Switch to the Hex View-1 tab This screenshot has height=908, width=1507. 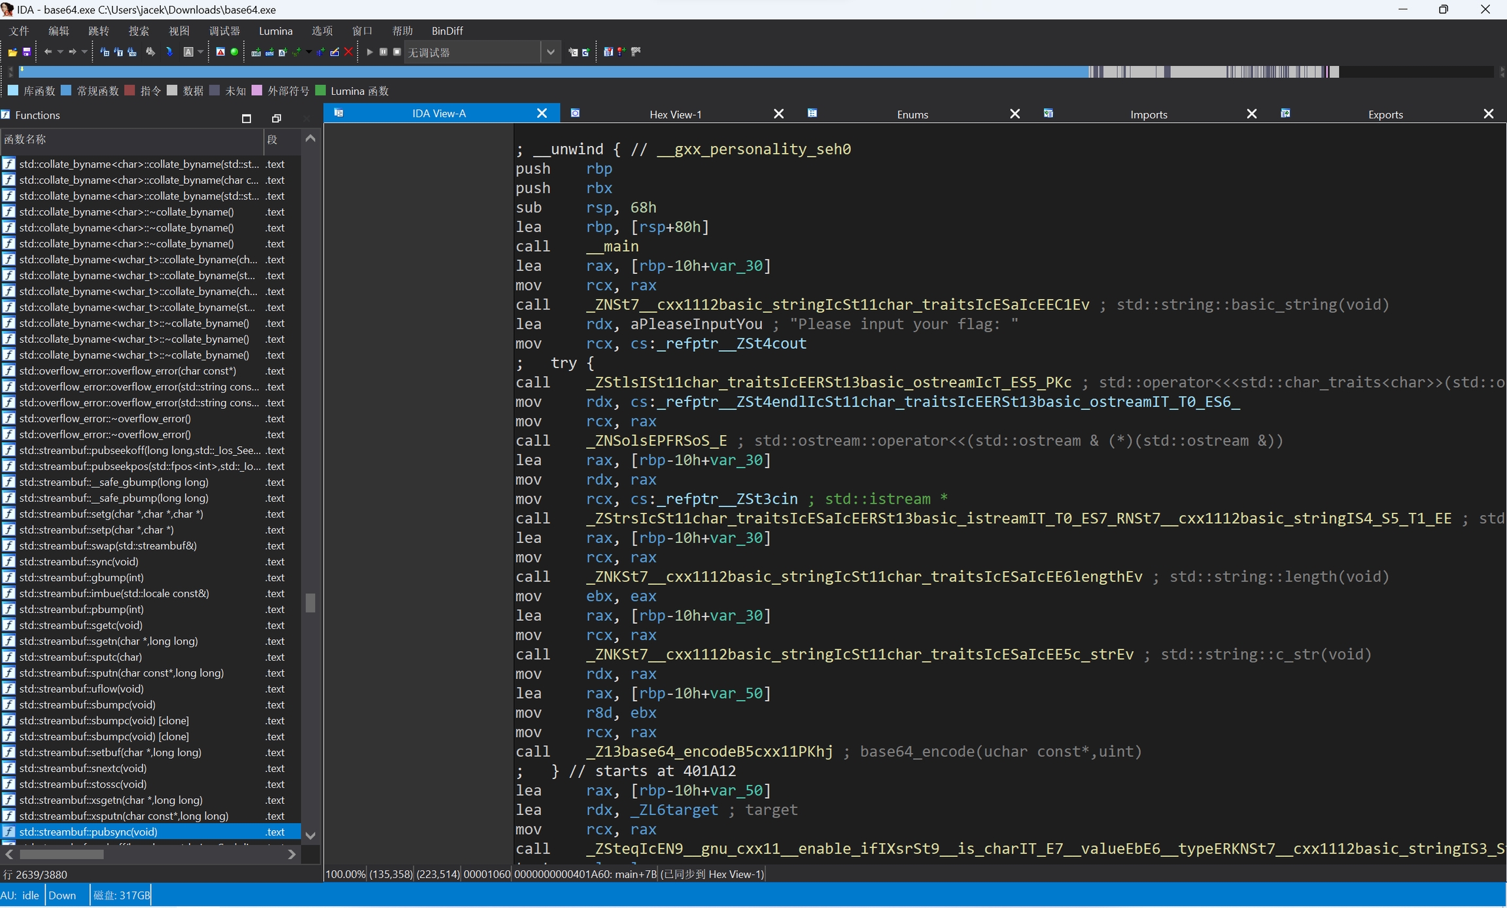point(675,114)
